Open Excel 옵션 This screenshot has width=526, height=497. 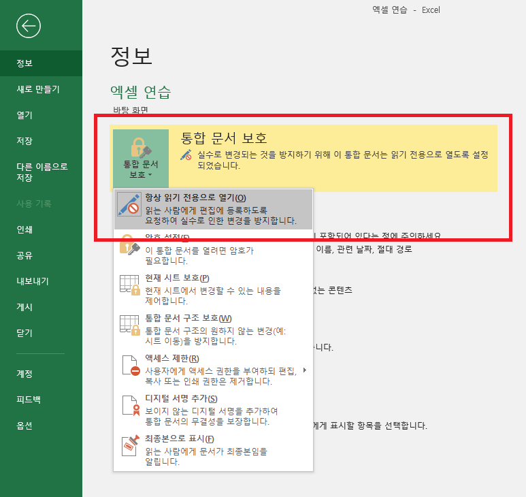pos(41,426)
